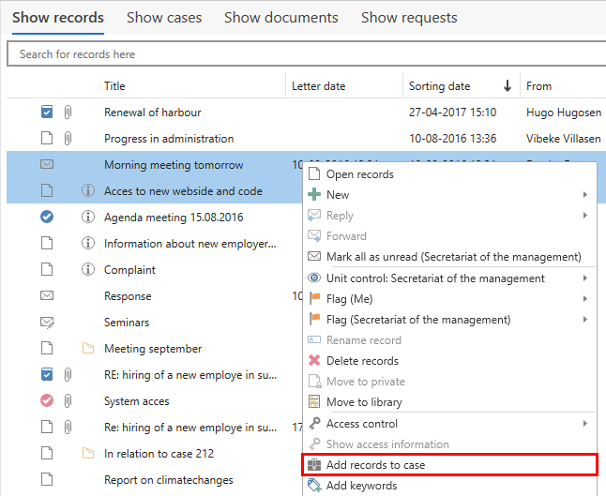Viewport: 606px width, 496px height.
Task: Click folder icon next to Meeting september
Action: [88, 349]
